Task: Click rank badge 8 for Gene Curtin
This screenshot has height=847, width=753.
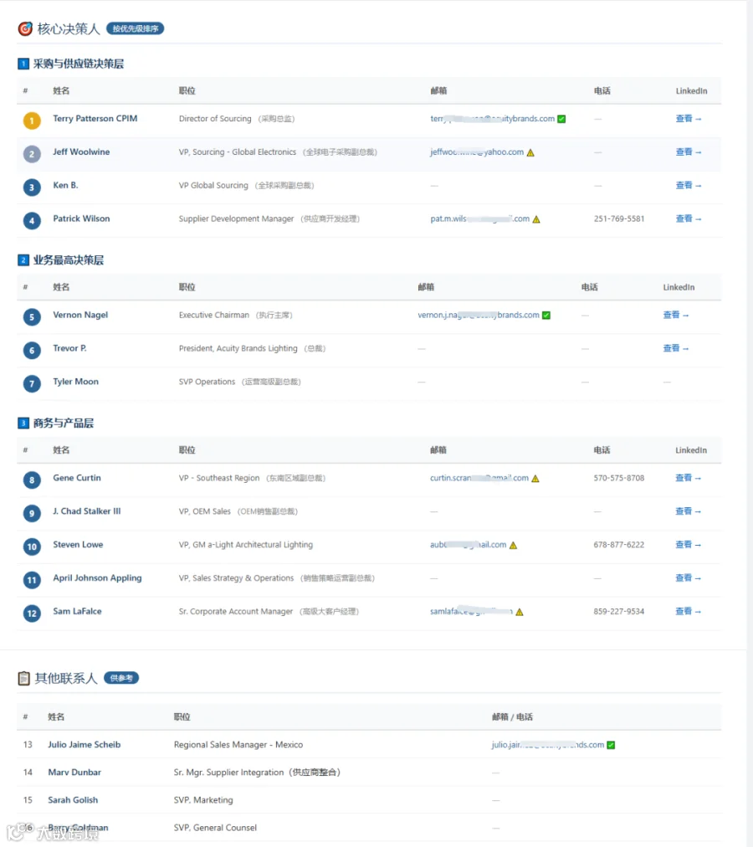Action: (x=32, y=480)
